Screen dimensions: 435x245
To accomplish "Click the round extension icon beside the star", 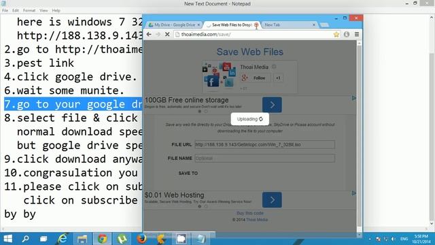I will pyautogui.click(x=347, y=35).
